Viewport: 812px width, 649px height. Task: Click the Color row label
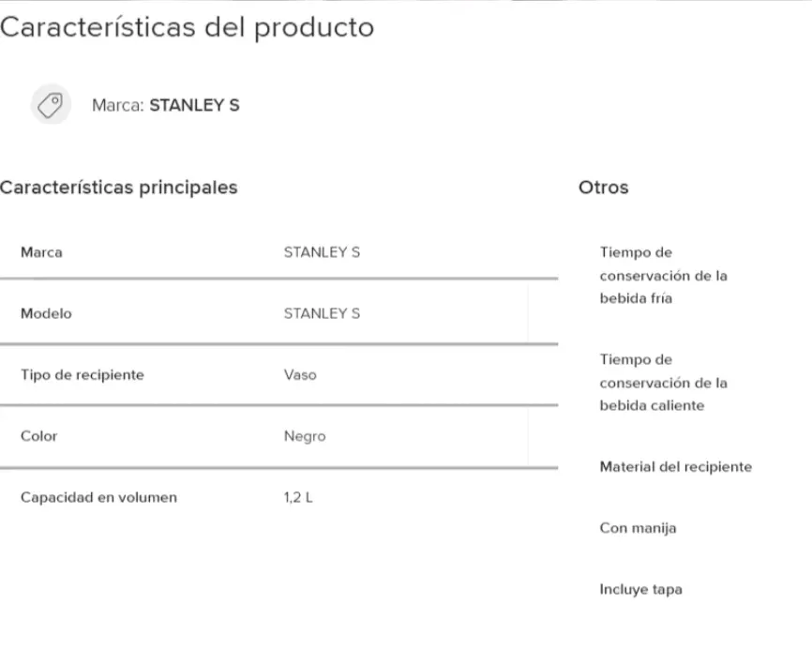[38, 436]
